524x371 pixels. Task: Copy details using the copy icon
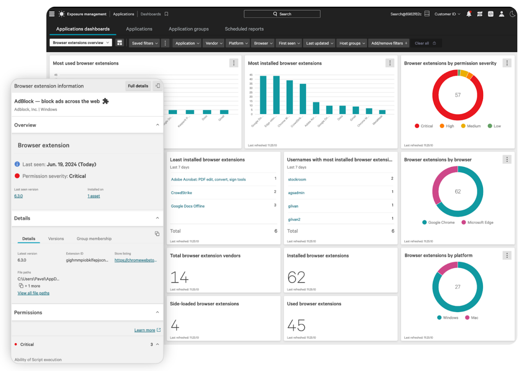(x=157, y=234)
